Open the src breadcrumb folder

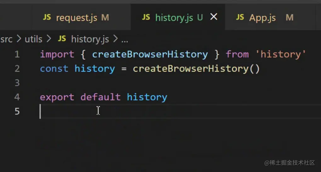click(x=7, y=39)
